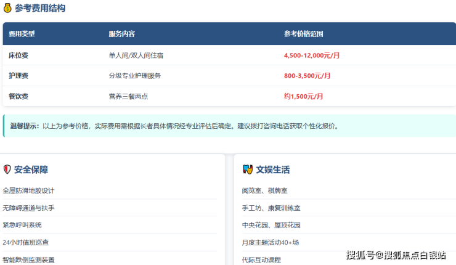456x265 pixels.
Task: Click the 4,500-12,000元/月 price text
Action: (312, 55)
